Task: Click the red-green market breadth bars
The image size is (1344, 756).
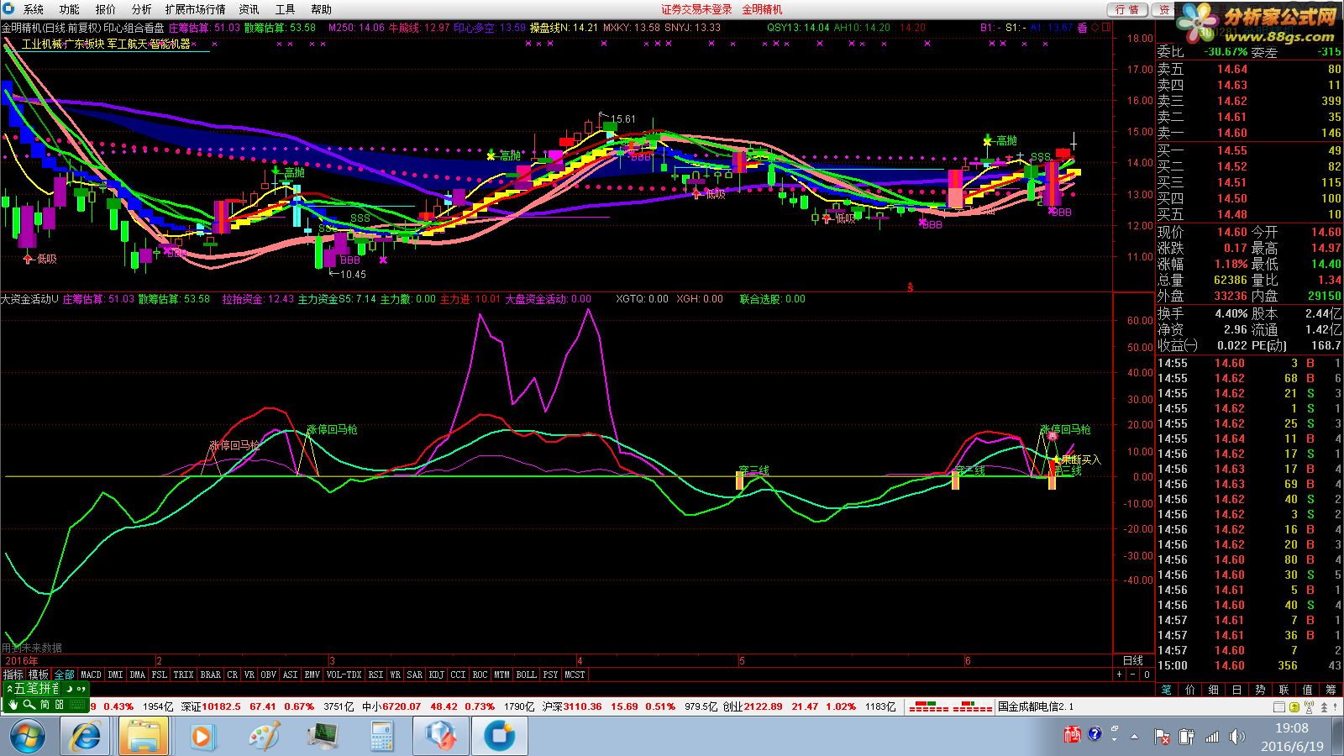Action: click(950, 707)
